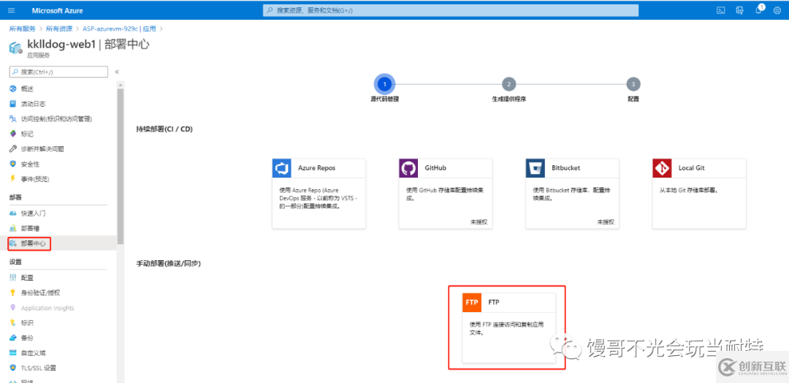The height and width of the screenshot is (383, 789).
Task: Open the portal settings gear
Action: click(777, 10)
